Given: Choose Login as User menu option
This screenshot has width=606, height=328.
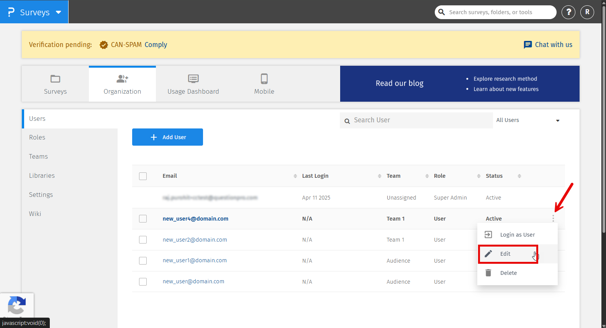Looking at the screenshot, I should [x=517, y=235].
